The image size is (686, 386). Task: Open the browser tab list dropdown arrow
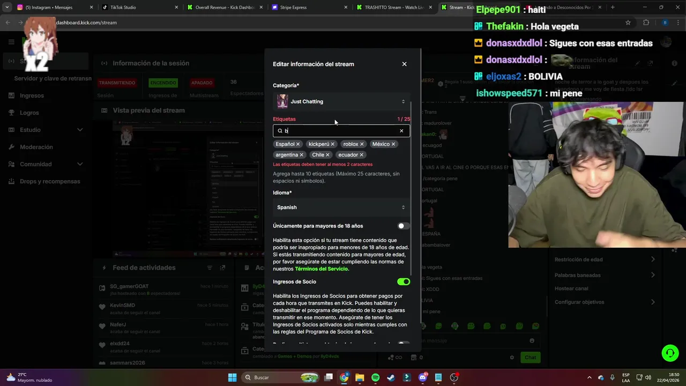click(7, 8)
